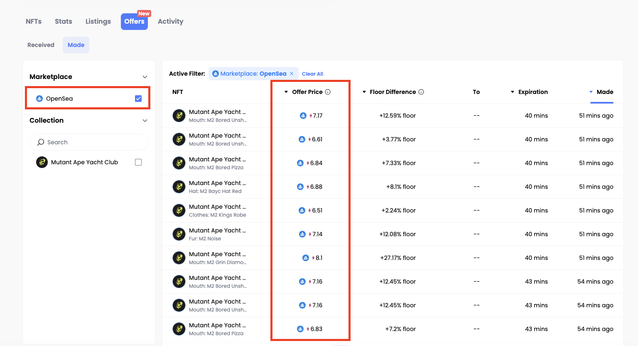Screen dimensions: 638x346
Task: Sort by Floor Difference column
Action: (x=389, y=92)
